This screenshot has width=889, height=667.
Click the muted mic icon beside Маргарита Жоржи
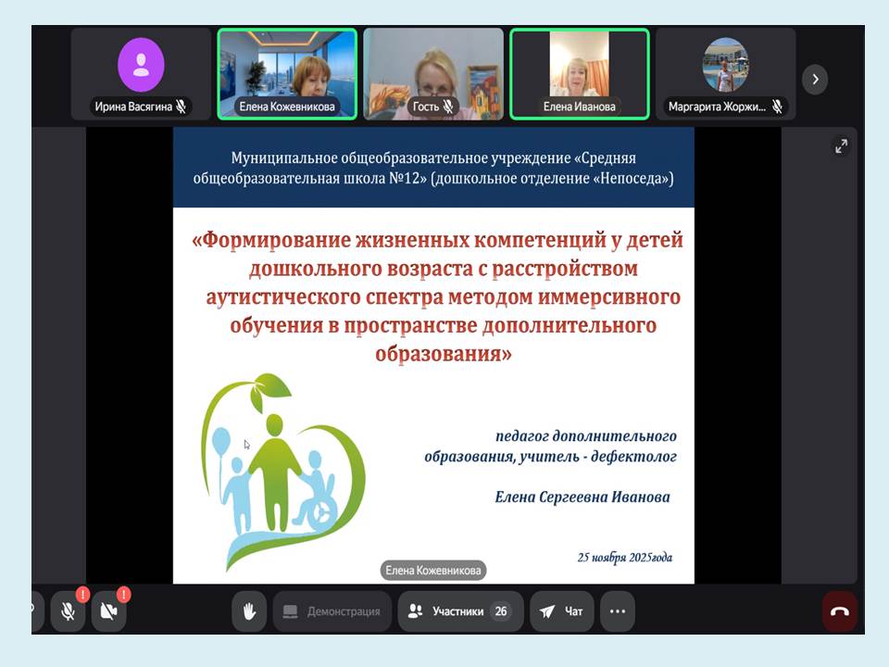coord(777,107)
